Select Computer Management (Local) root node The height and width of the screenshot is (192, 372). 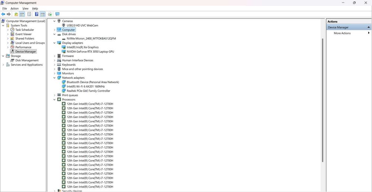tap(25, 21)
